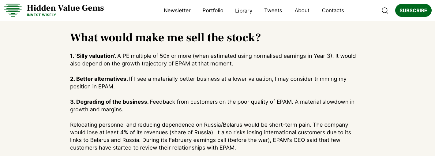This screenshot has height=156, width=435.
Task: Open the site search magnifier icon
Action: pyautogui.click(x=385, y=10)
